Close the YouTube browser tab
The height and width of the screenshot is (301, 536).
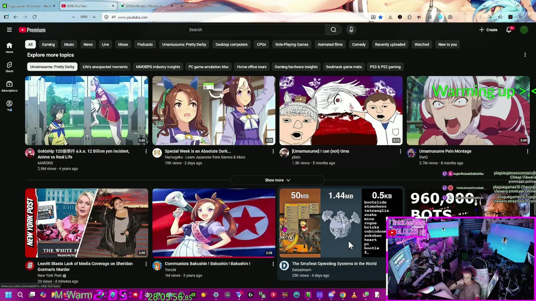coord(113,6)
